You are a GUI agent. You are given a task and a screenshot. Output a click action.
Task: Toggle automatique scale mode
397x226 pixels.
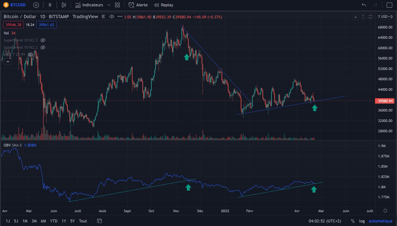point(380,221)
